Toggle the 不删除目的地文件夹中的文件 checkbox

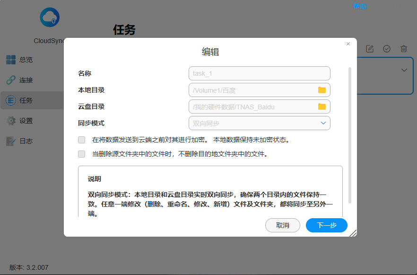[x=82, y=154]
